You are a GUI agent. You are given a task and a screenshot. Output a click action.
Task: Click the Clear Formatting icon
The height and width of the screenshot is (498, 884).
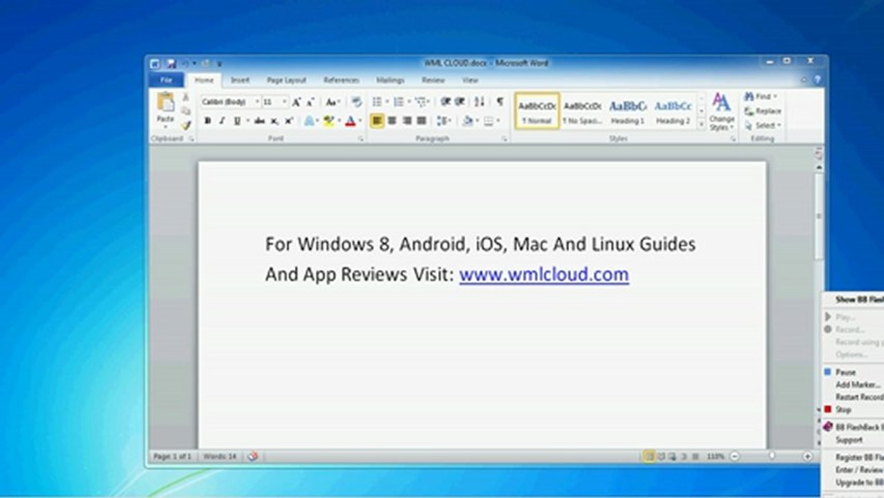(357, 102)
